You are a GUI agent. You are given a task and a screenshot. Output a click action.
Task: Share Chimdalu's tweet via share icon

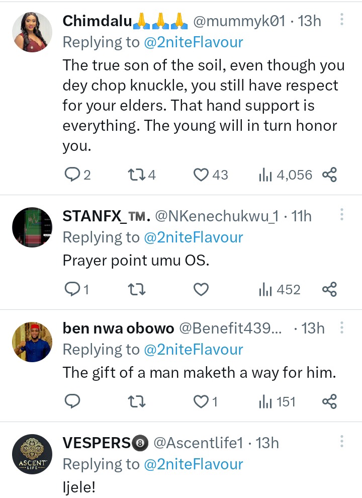329,175
